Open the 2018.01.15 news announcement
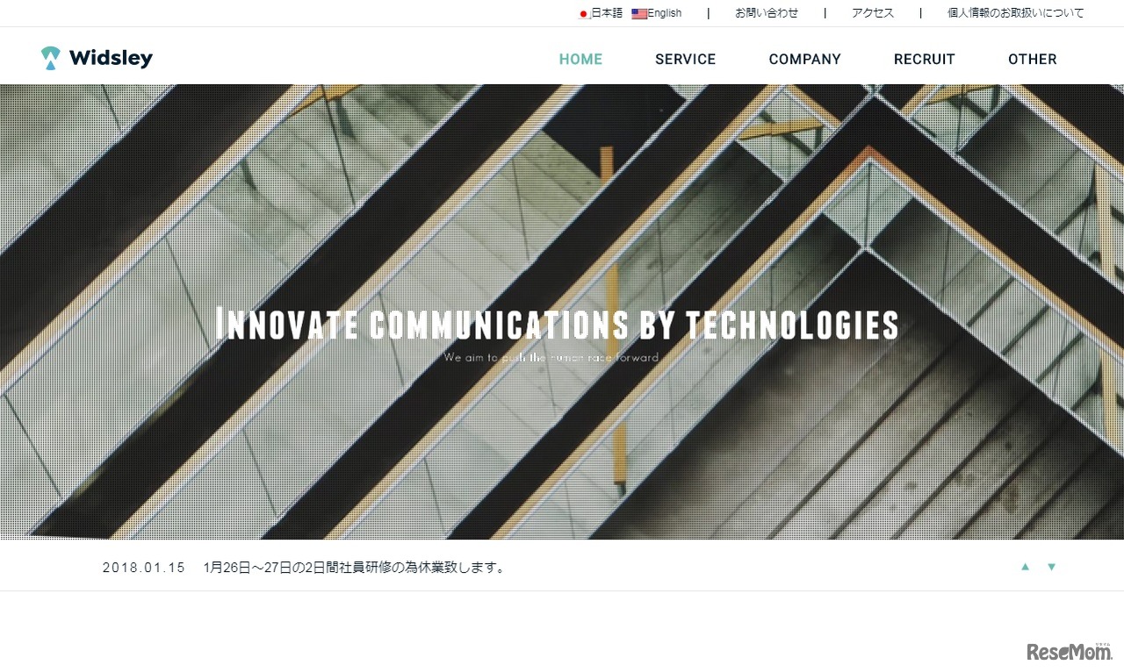 tap(356, 568)
